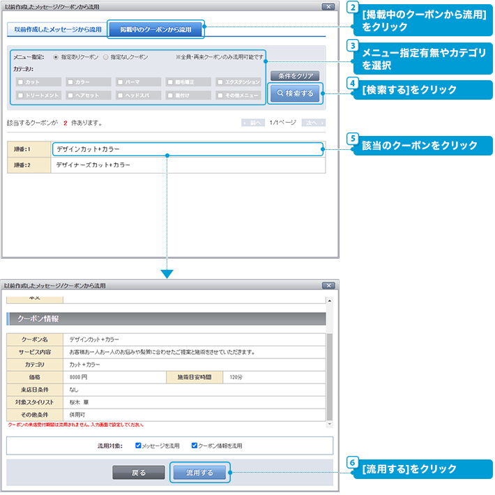Check the カラー category checkbox
The height and width of the screenshot is (495, 495).
click(x=70, y=82)
